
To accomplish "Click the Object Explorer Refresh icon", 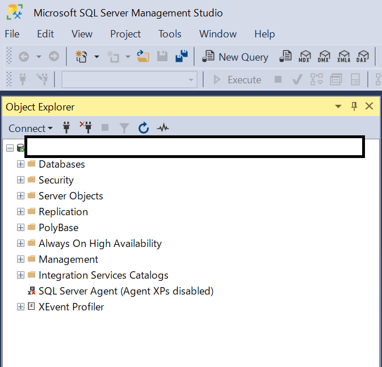I will tap(144, 127).
